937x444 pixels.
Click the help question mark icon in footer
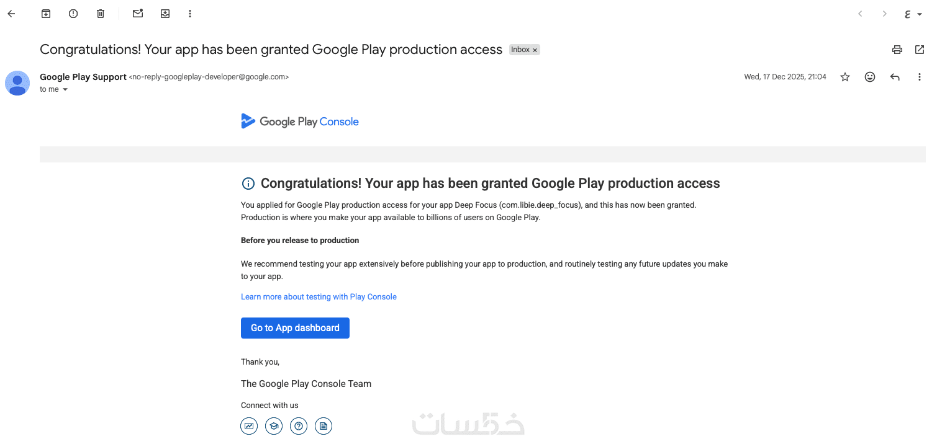click(x=299, y=426)
